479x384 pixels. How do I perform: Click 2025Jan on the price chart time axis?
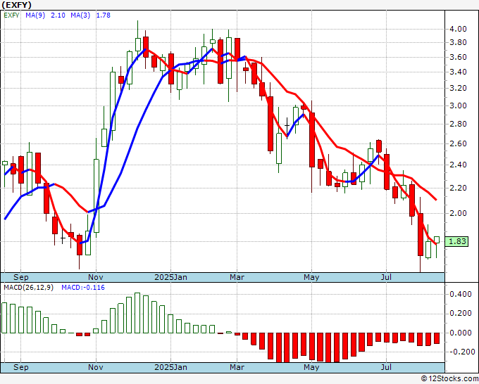click(x=170, y=277)
